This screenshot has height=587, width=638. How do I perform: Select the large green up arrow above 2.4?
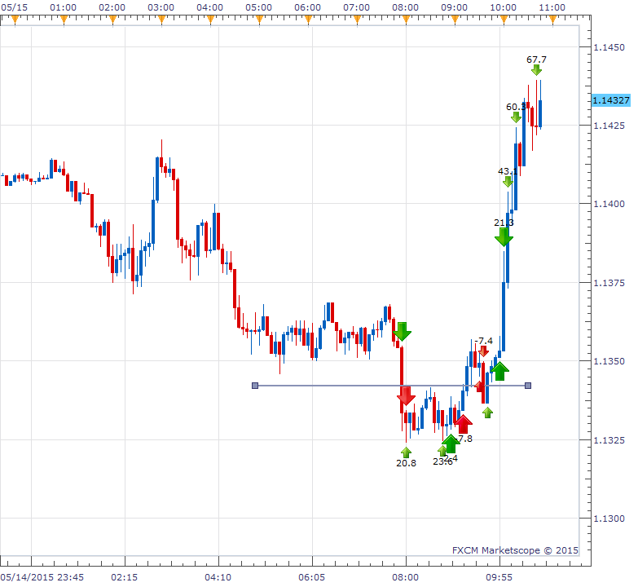tap(451, 444)
